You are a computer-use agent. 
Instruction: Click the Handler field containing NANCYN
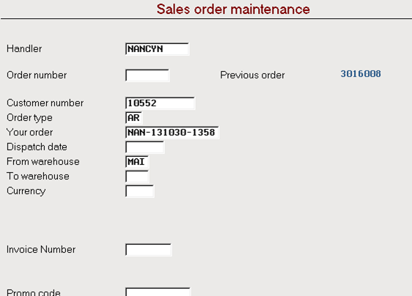(x=157, y=49)
